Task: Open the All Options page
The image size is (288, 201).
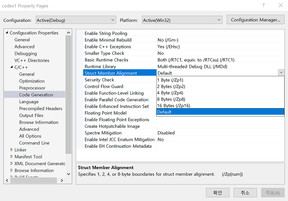Action: coord(30,136)
